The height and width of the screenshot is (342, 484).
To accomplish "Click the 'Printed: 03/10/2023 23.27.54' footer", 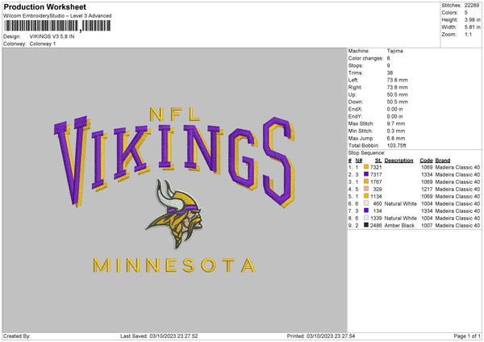I will (321, 336).
